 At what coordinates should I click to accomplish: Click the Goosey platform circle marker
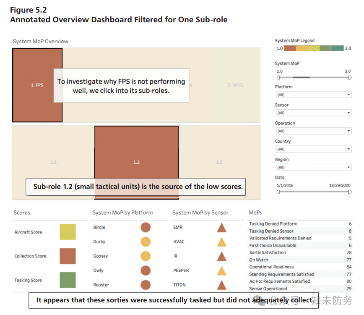(146, 256)
